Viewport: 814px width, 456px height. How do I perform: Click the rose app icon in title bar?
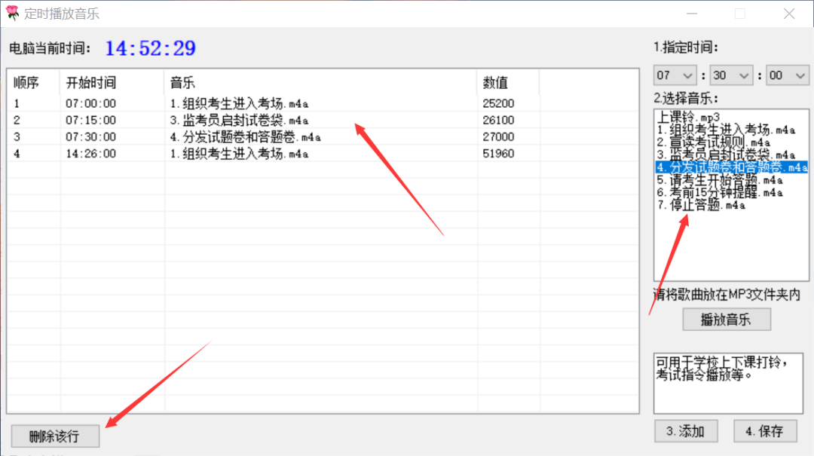tap(11, 13)
